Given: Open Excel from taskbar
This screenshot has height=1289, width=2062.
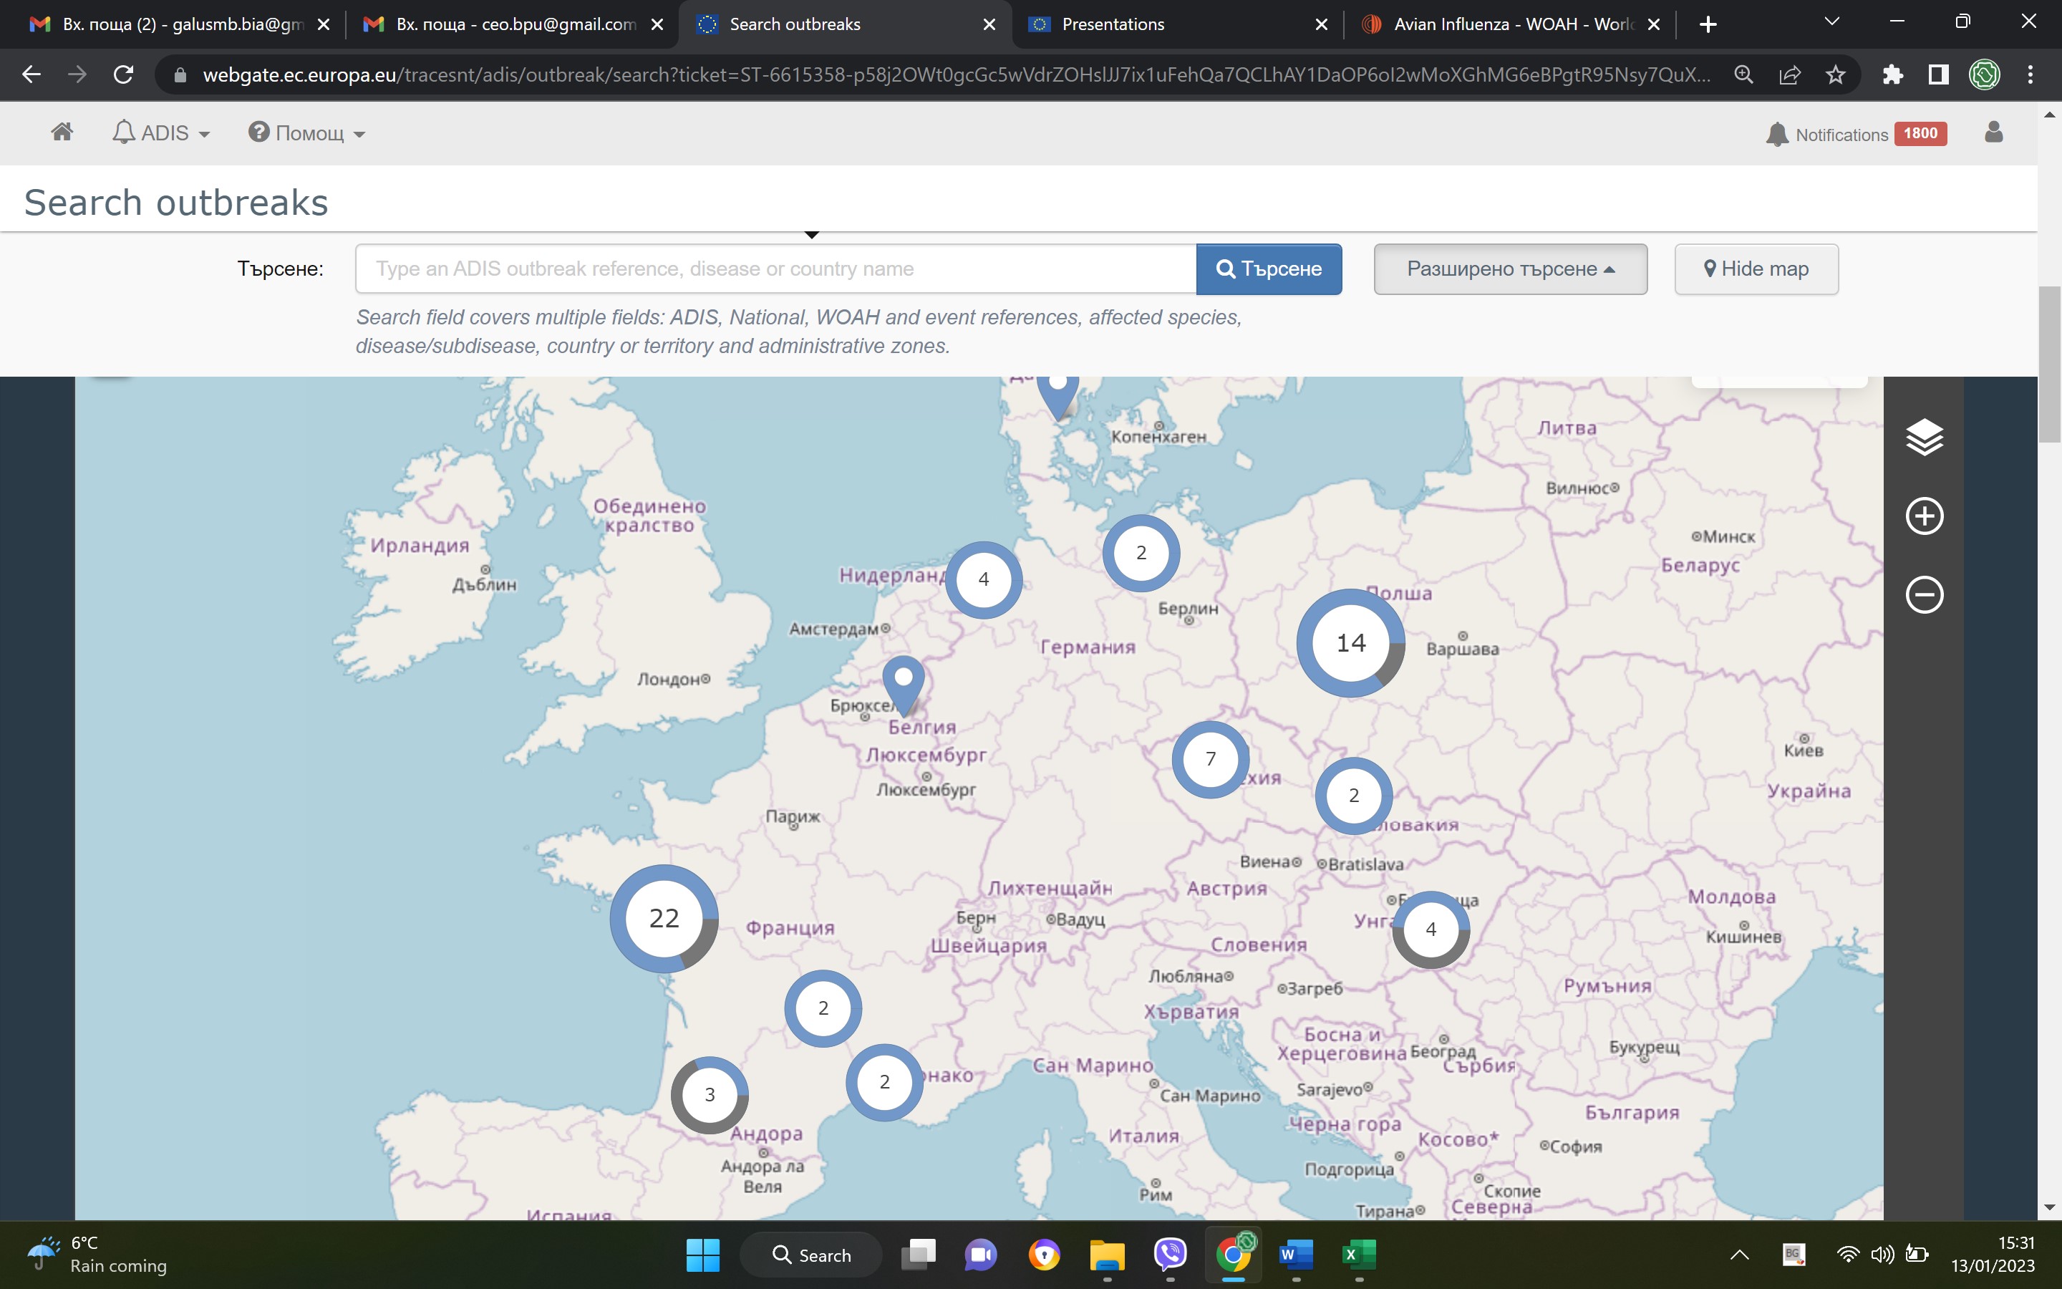Looking at the screenshot, I should tap(1358, 1254).
